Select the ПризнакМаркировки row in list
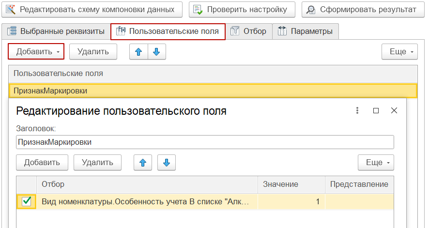Viewport: 429px width, 228px height. 213,91
